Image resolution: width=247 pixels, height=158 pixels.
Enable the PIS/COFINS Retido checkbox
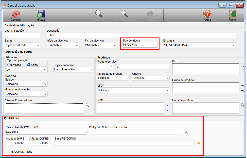(8, 152)
